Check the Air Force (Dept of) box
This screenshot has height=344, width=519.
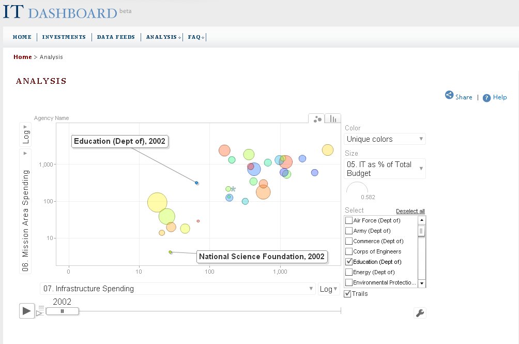[x=349, y=220]
